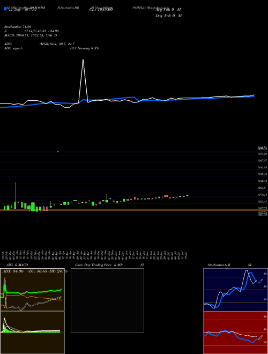Click the MACD histogram panel below ADX
This screenshot has width=268, height=354.
32,333
